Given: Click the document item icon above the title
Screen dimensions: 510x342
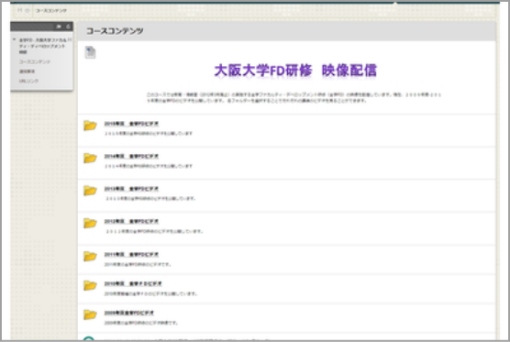Looking at the screenshot, I should pyautogui.click(x=90, y=52).
